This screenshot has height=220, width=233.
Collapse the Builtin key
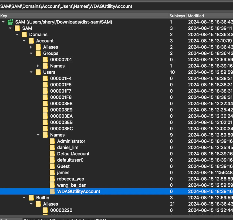click(x=24, y=197)
